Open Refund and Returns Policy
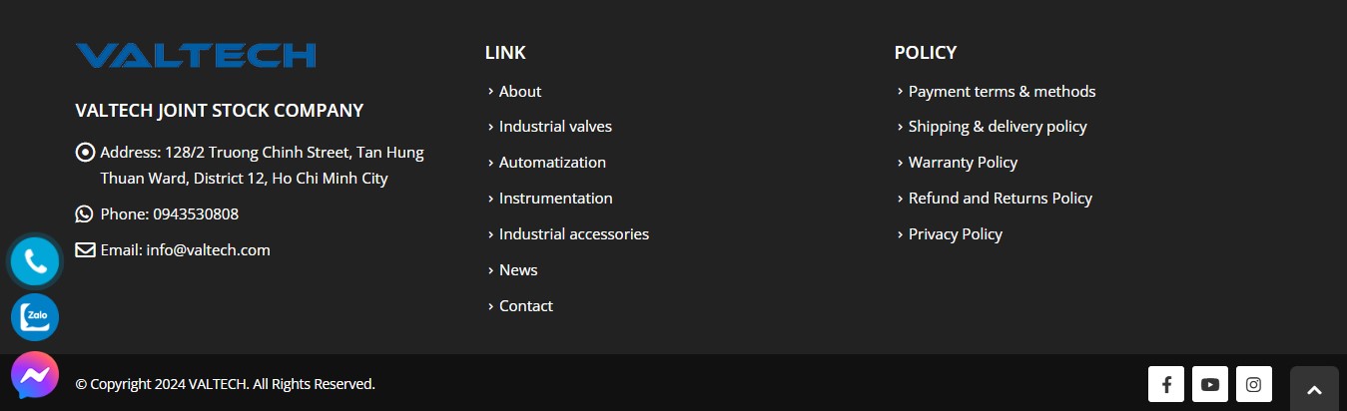Screen dimensions: 1347x411 1000,199
